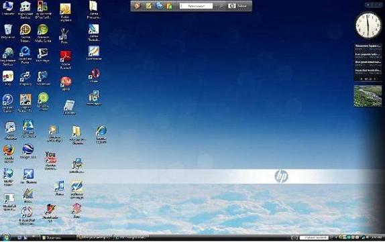The height and width of the screenshot is (242, 385).
Task: Click the search box in the taskbar
Action: point(314,237)
